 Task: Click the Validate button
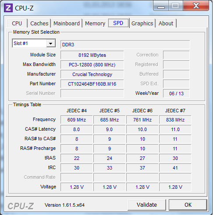click(x=147, y=205)
